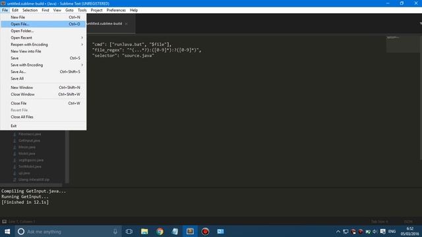Open GetInput.java in sidebar
This screenshot has width=422, height=237.
pyautogui.click(x=29, y=140)
